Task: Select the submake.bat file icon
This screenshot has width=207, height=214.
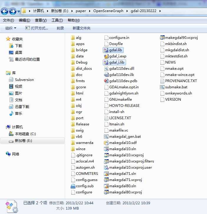Action: coord(162,87)
